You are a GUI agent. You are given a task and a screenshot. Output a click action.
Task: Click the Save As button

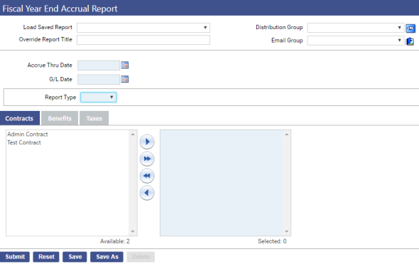(107, 257)
